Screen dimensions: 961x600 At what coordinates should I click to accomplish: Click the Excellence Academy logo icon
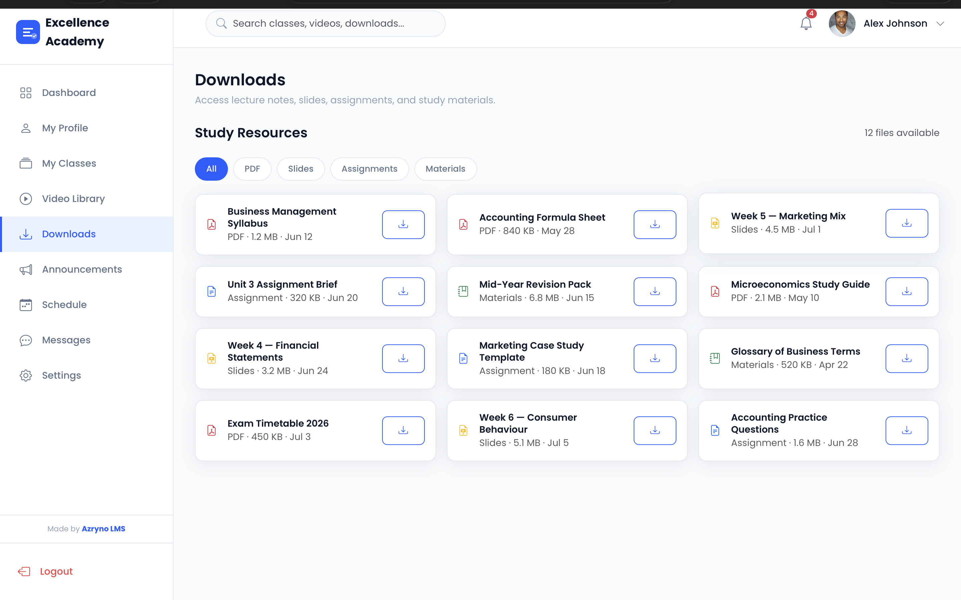tap(28, 32)
